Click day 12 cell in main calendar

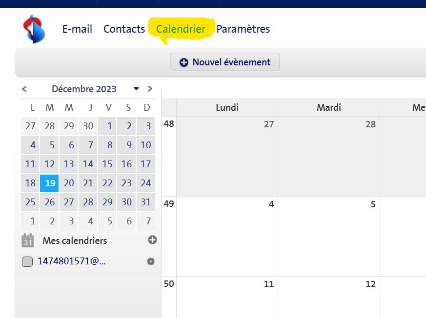tap(329, 298)
